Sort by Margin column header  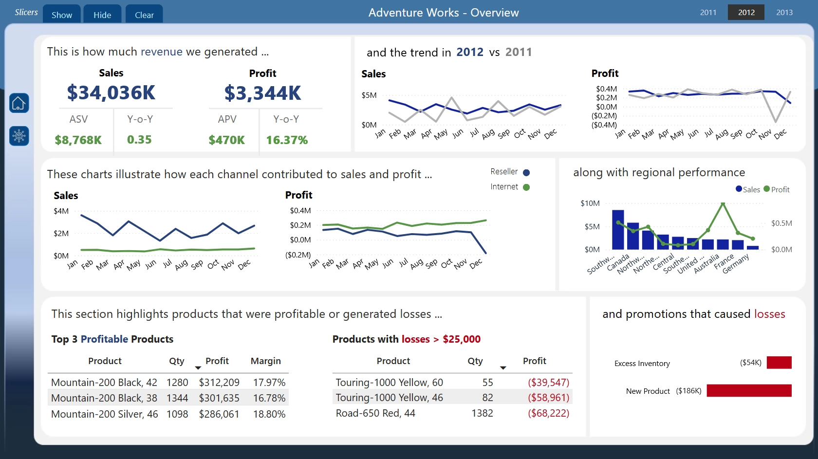266,361
